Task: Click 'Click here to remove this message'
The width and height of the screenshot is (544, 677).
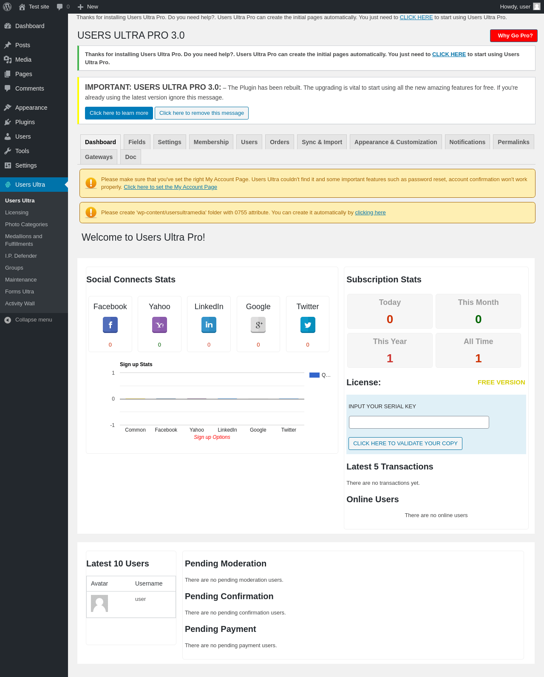Action: 201,113
